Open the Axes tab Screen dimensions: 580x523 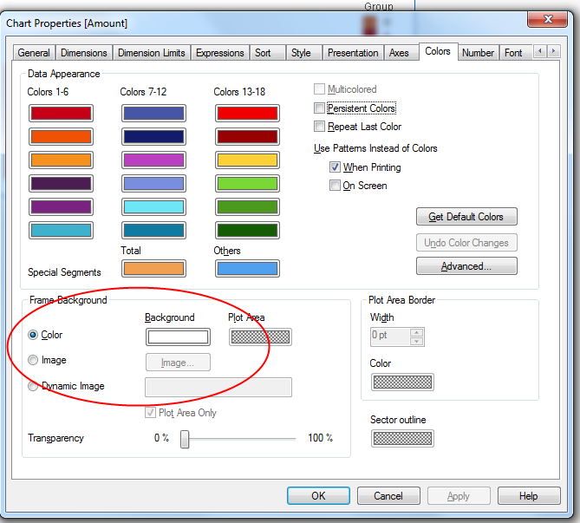tap(401, 53)
